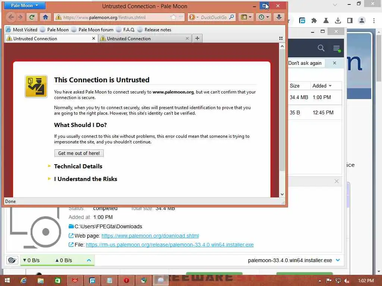
Task: Click the search icon in download manager
Action: [x=321, y=48]
